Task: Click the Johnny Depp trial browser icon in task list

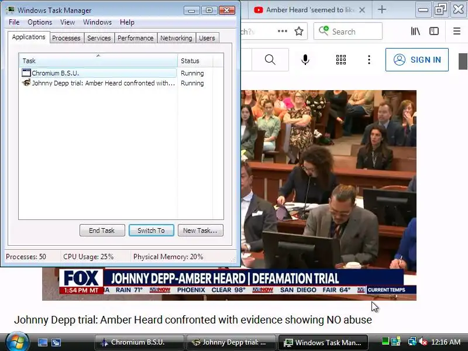Action: click(26, 82)
